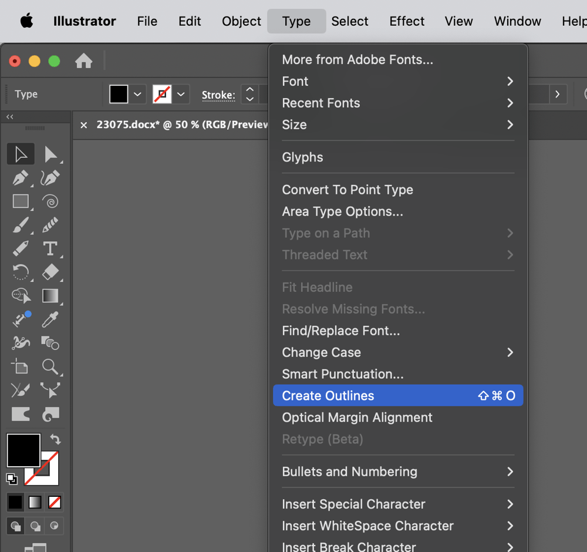The image size is (587, 552).
Task: Swap fill and stroke colors
Action: (55, 439)
